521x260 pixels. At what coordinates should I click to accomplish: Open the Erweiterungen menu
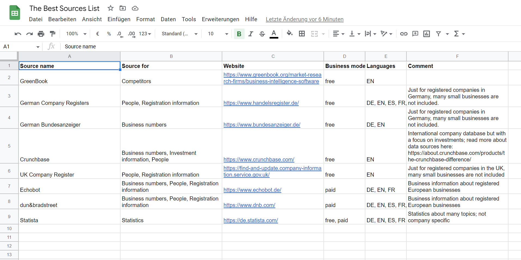[220, 19]
